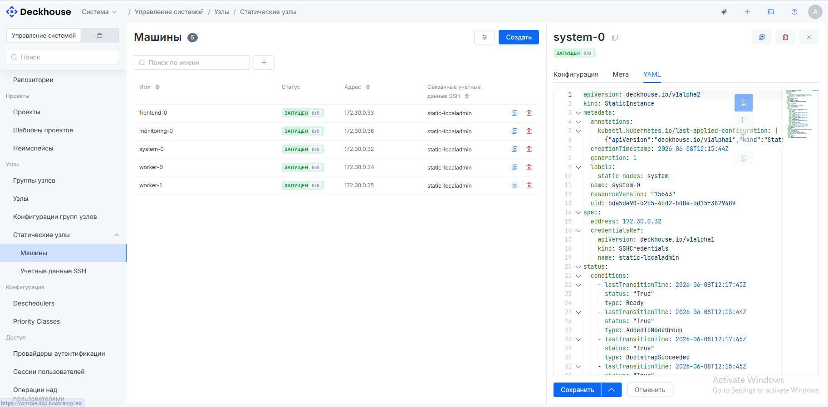Delete the frontend-0 machine
Screen dimensions: 828x407
pyautogui.click(x=529, y=113)
